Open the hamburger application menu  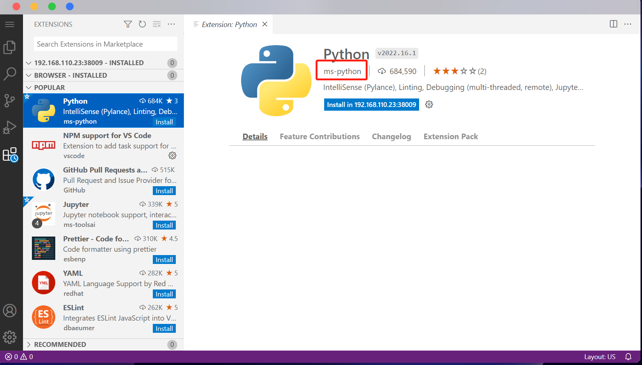tap(10, 24)
